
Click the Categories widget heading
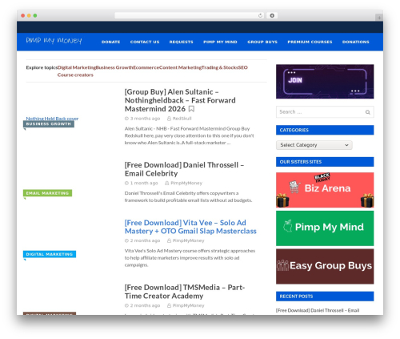[325, 130]
